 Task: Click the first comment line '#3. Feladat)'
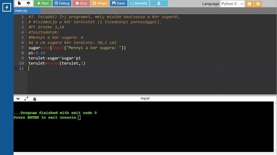point(104,17)
